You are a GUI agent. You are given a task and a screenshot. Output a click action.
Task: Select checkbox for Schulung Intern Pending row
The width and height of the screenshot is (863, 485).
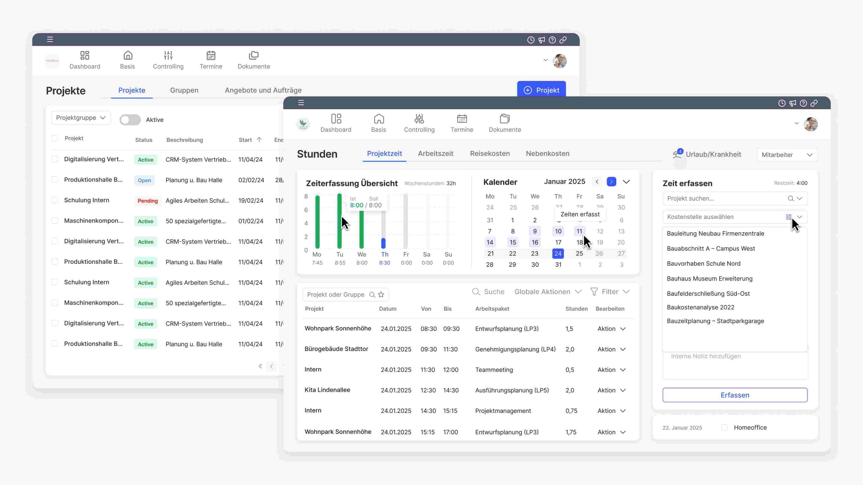[x=55, y=200]
